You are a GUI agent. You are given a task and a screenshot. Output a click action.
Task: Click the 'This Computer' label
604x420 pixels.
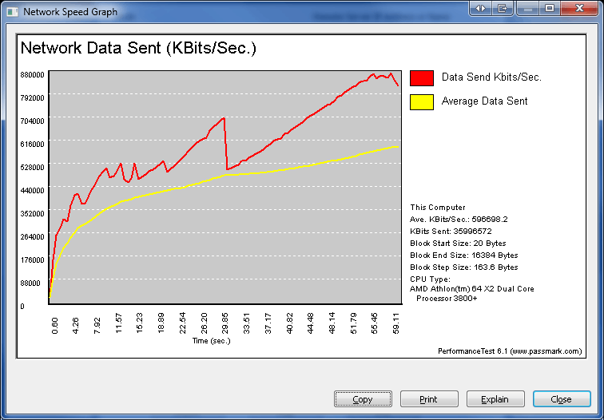coord(438,208)
